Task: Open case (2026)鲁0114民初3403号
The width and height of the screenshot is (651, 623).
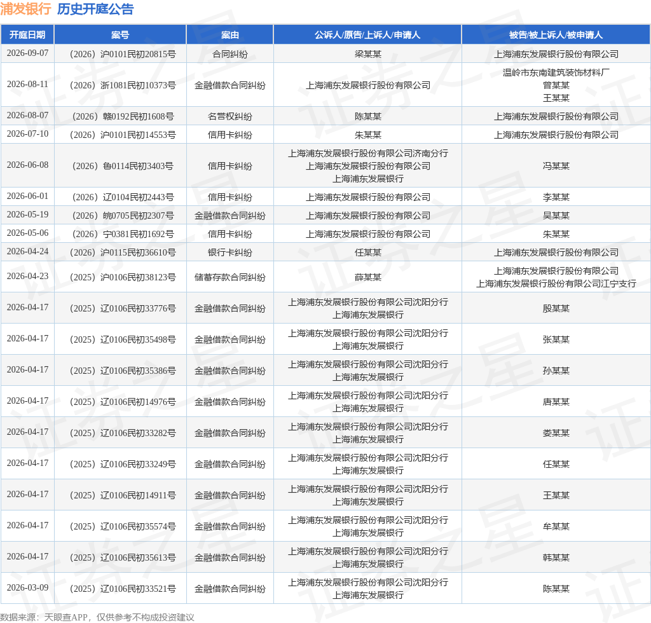Action: [x=123, y=166]
